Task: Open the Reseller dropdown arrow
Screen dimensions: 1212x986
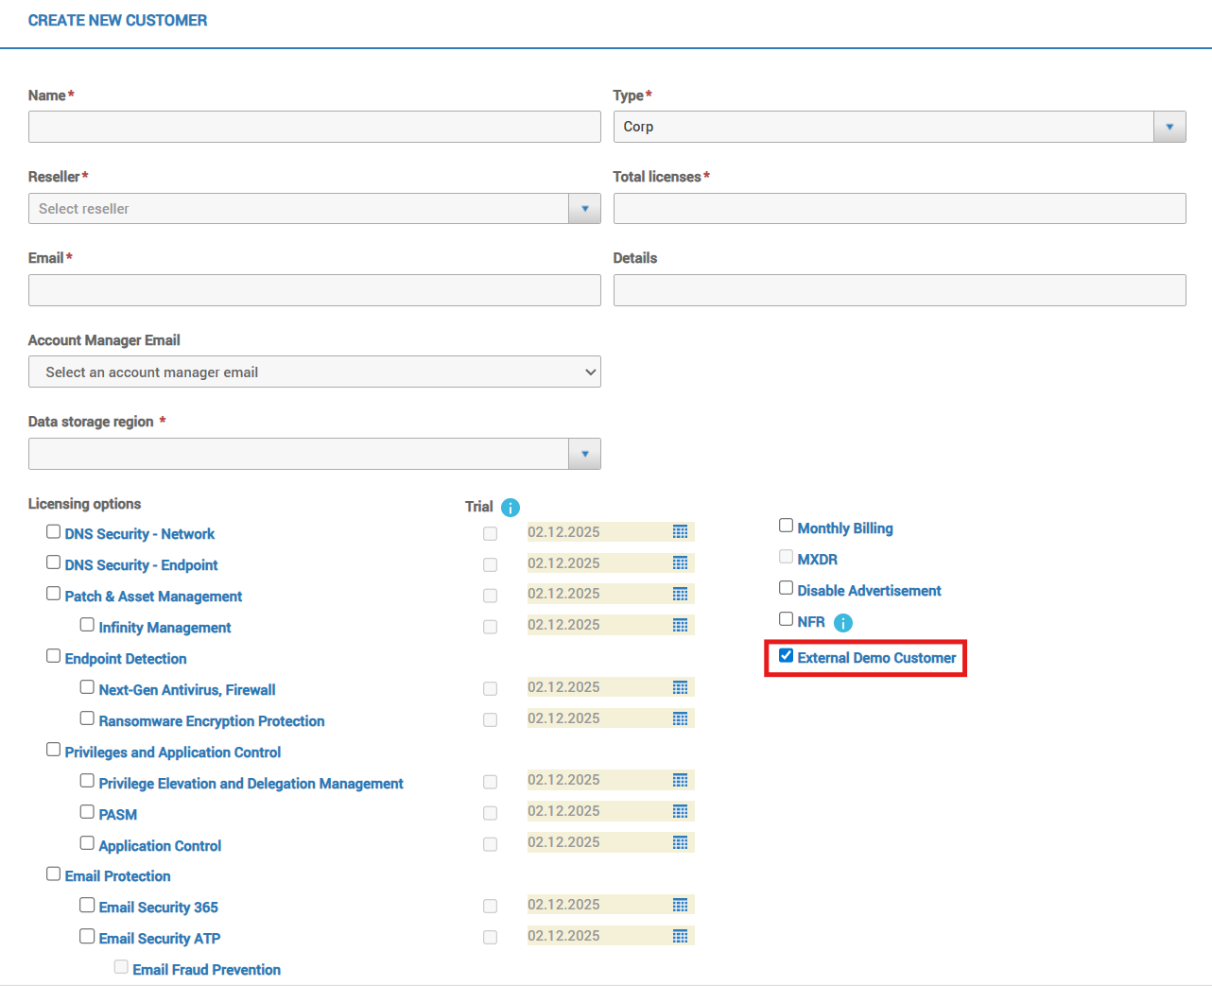Action: pos(584,209)
